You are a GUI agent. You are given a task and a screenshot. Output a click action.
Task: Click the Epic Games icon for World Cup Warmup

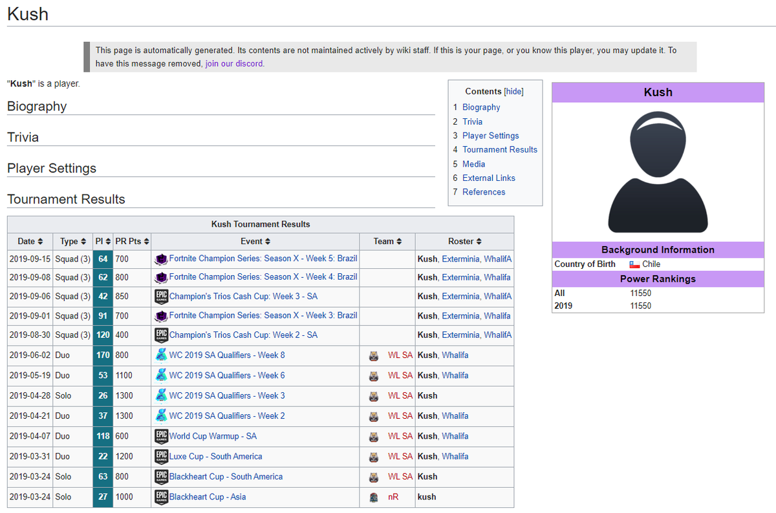pyautogui.click(x=162, y=436)
